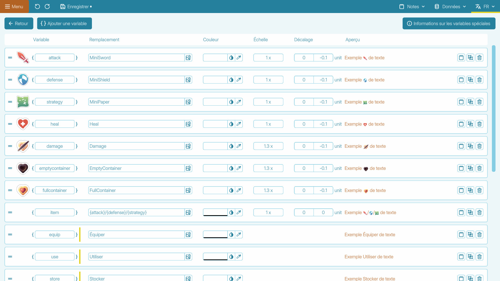Activate eyedropper for damage color
500x281 pixels.
pyautogui.click(x=239, y=146)
